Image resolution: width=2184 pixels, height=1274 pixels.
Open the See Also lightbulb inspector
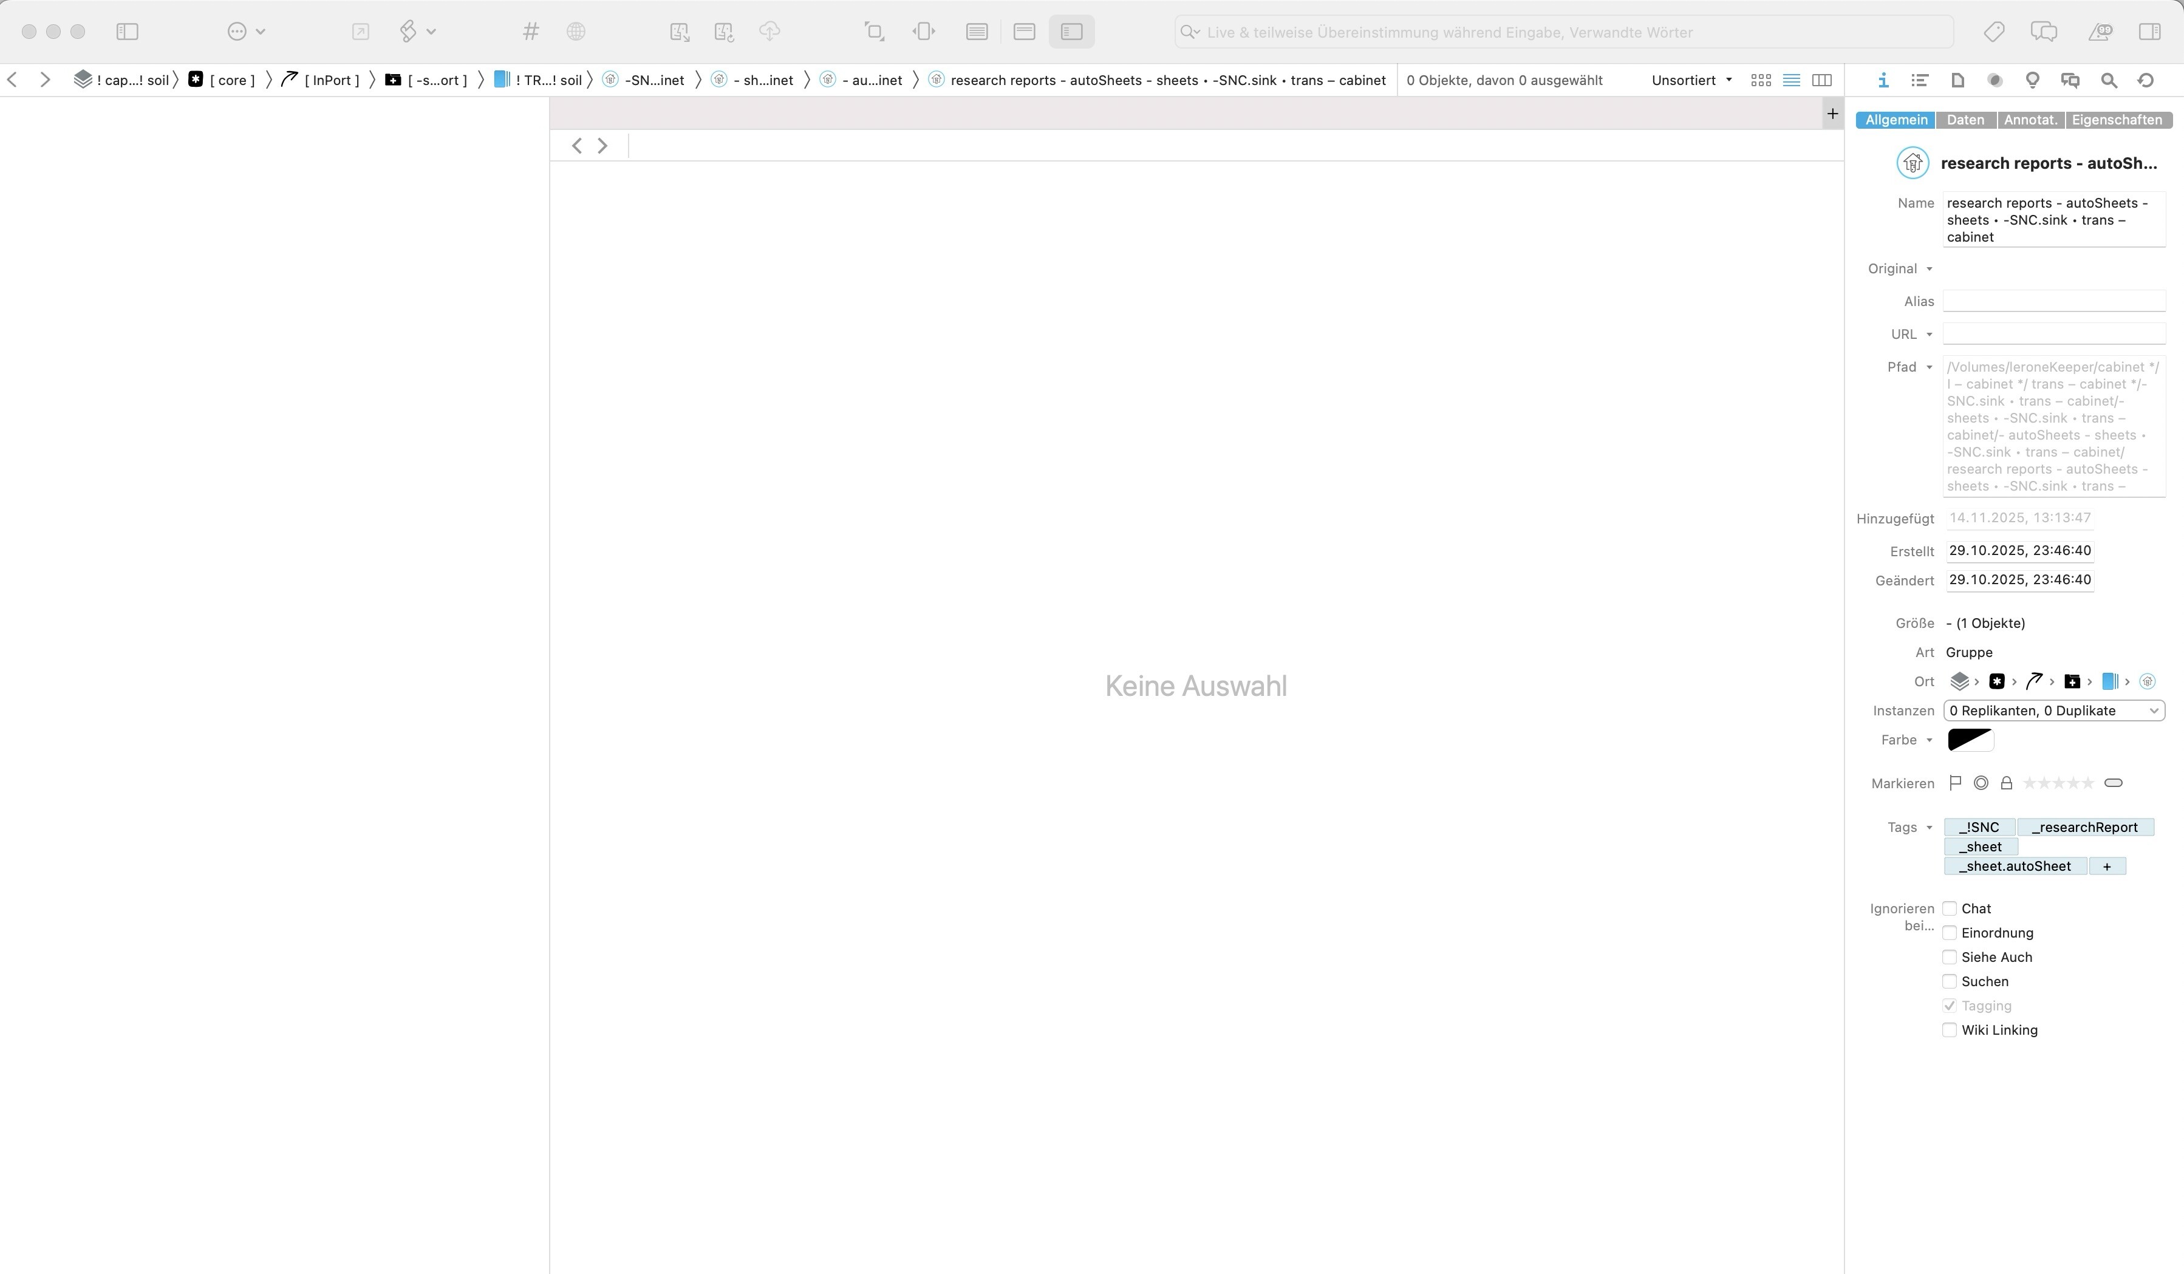pos(2032,80)
